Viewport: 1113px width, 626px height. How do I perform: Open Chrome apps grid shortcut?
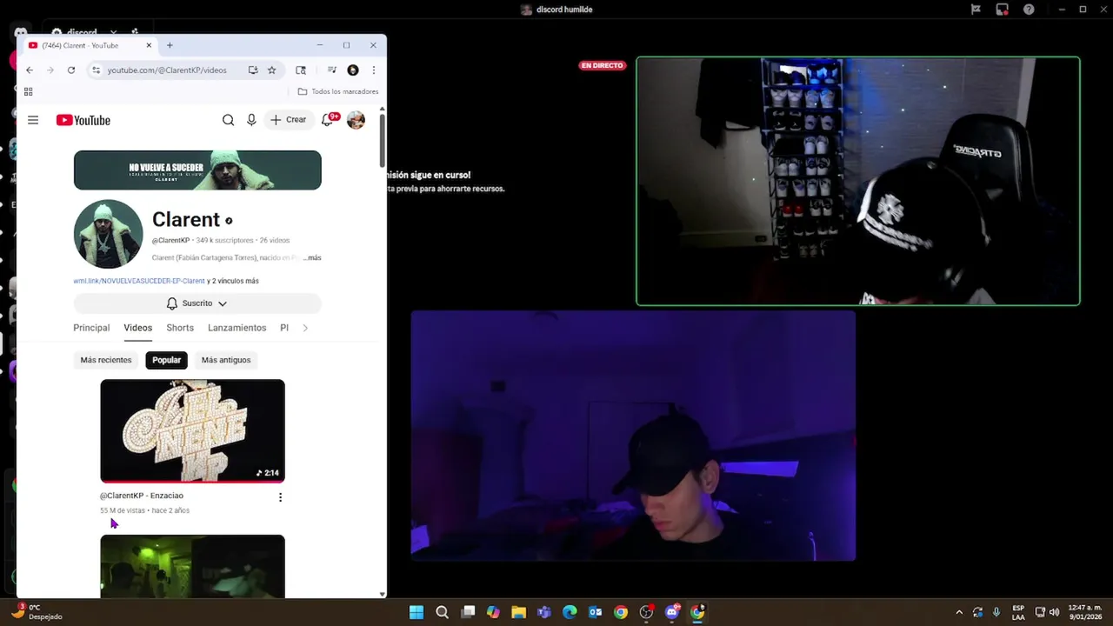(29, 91)
